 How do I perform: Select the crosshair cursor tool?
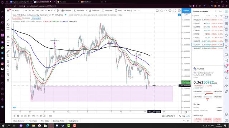tap(8, 16)
